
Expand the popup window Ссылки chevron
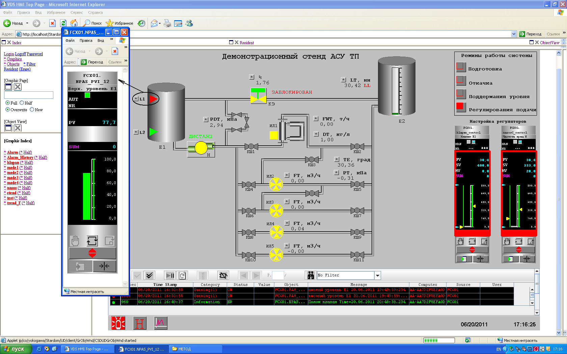[126, 61]
